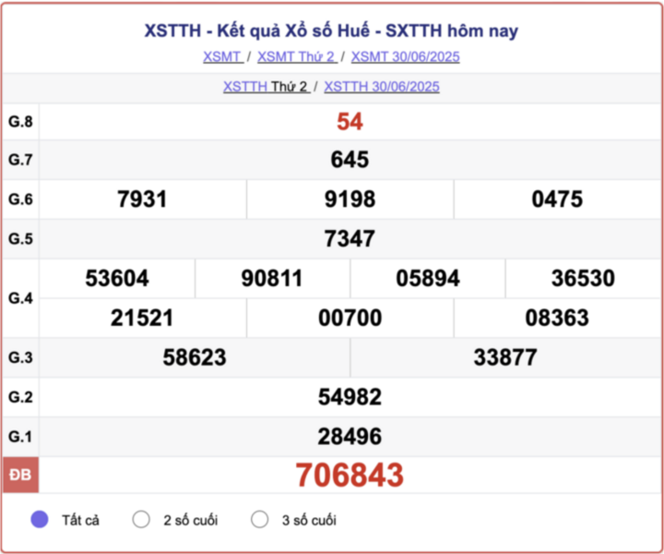664x554 pixels.
Task: Click the G.6 number 7931
Action: pos(142,199)
